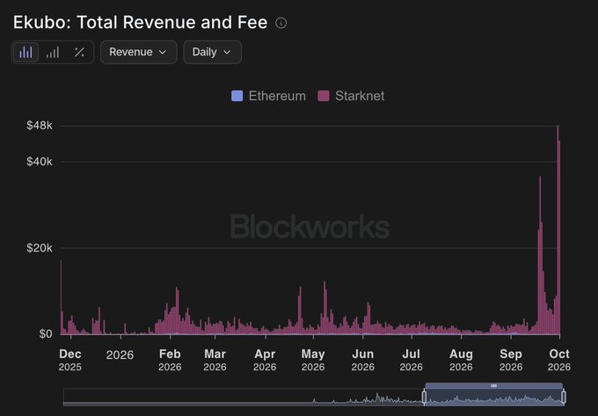This screenshot has width=598, height=416.
Task: Click the Starknet magenta color swatch
Action: coord(324,96)
